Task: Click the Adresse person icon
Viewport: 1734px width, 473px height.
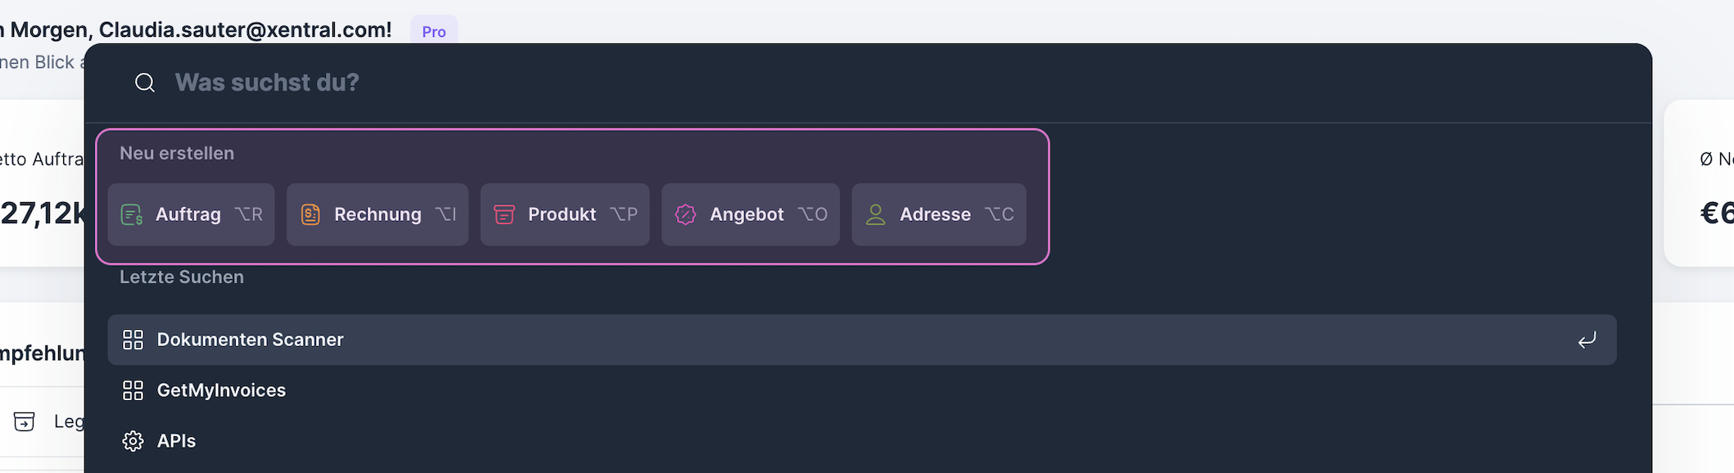Action: pos(875,214)
